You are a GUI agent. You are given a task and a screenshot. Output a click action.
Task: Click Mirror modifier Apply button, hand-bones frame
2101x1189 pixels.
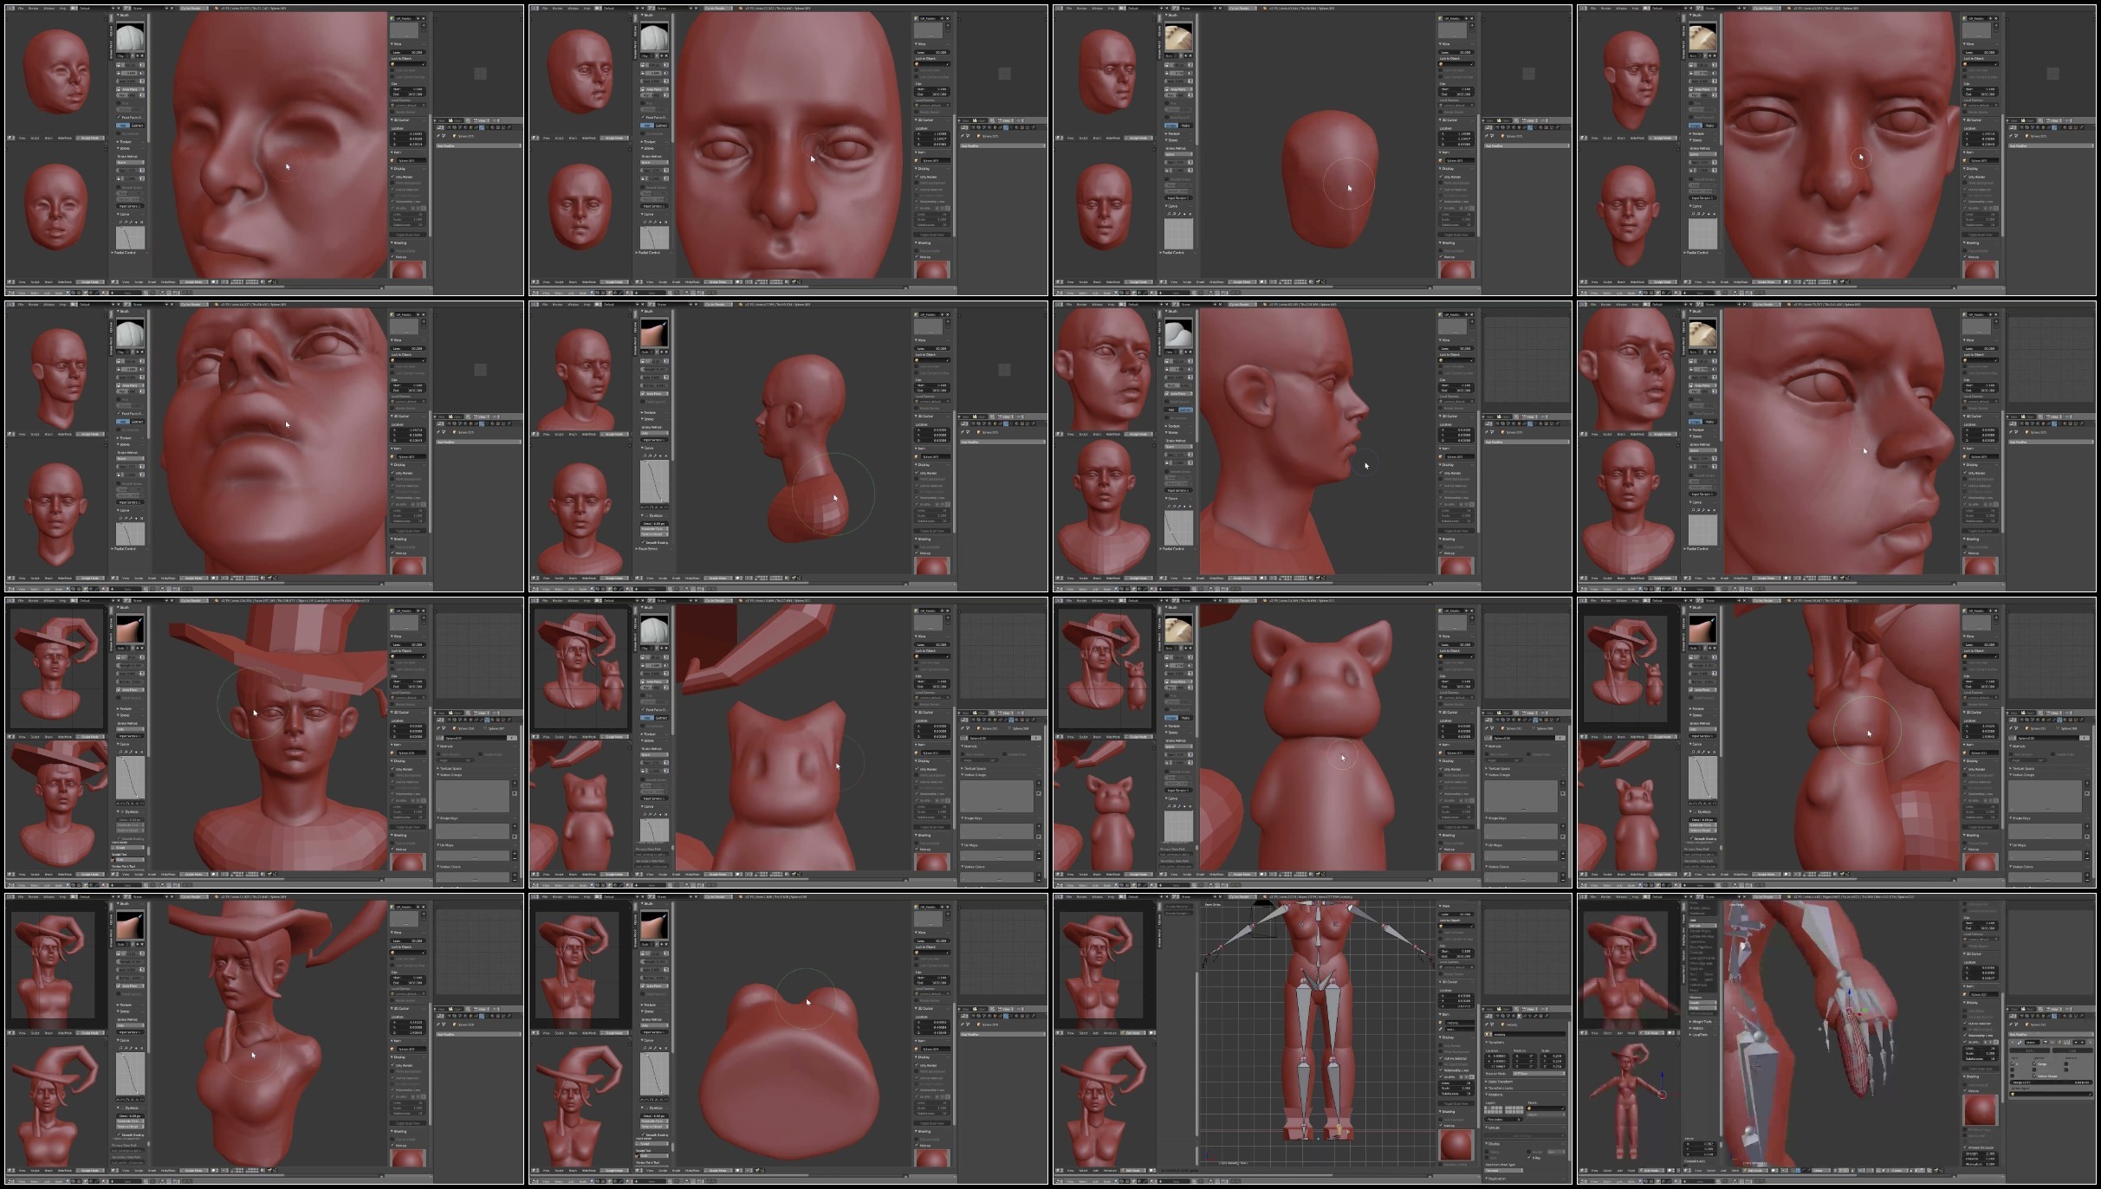2029,1050
